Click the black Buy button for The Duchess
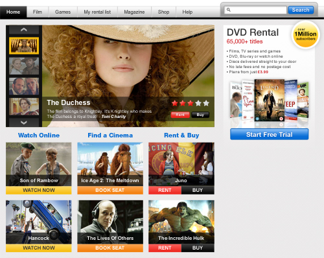Screen dimensions: 324x258 pyautogui.click(x=200, y=115)
